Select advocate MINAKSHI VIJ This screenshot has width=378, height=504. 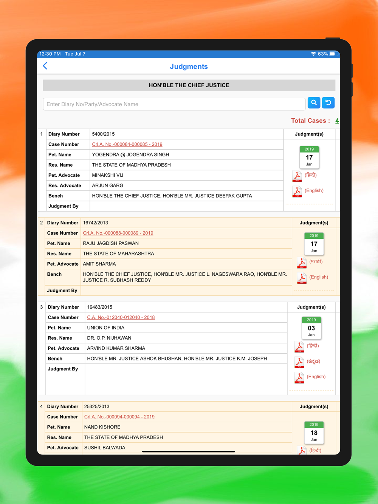coord(108,175)
